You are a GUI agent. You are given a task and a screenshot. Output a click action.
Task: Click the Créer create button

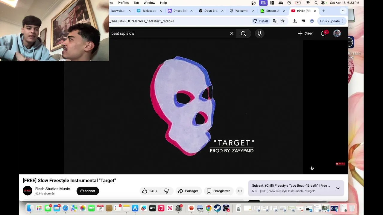[305, 33]
